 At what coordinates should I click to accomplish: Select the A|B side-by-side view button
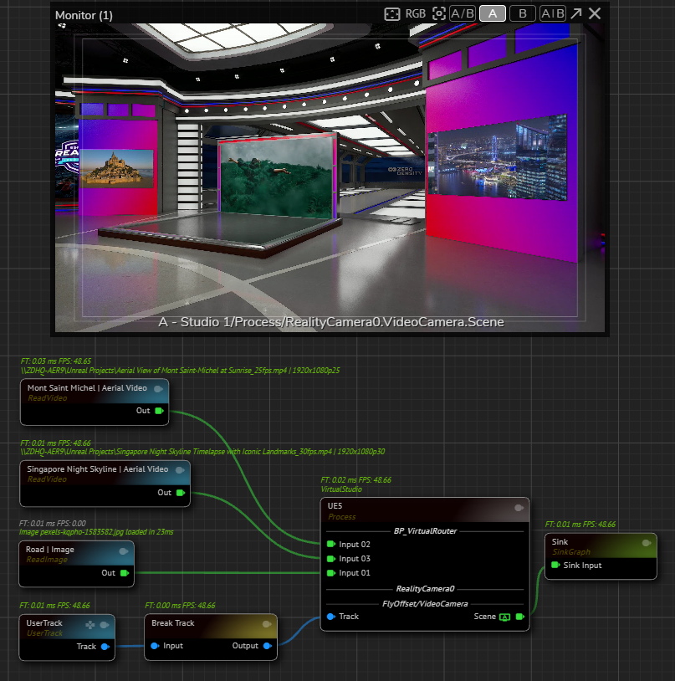click(x=552, y=13)
